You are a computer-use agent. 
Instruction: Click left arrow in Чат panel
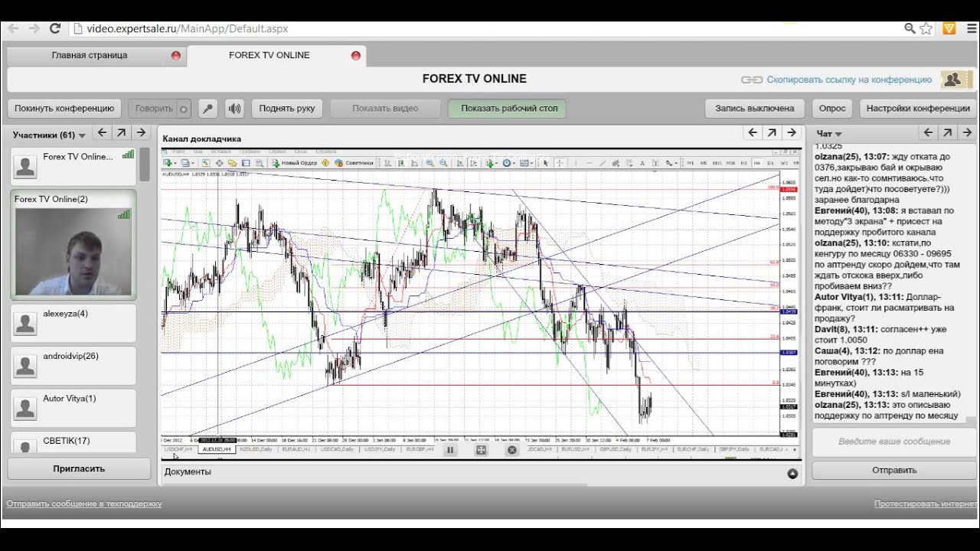(x=928, y=133)
